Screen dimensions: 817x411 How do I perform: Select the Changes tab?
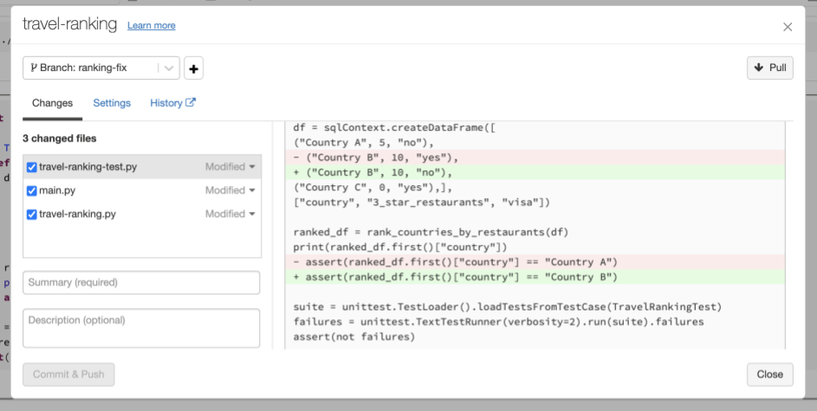click(52, 103)
